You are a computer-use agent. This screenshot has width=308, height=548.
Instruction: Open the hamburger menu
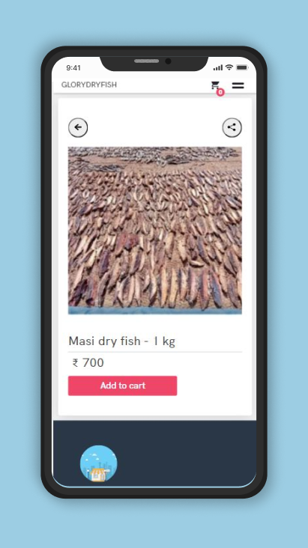238,85
